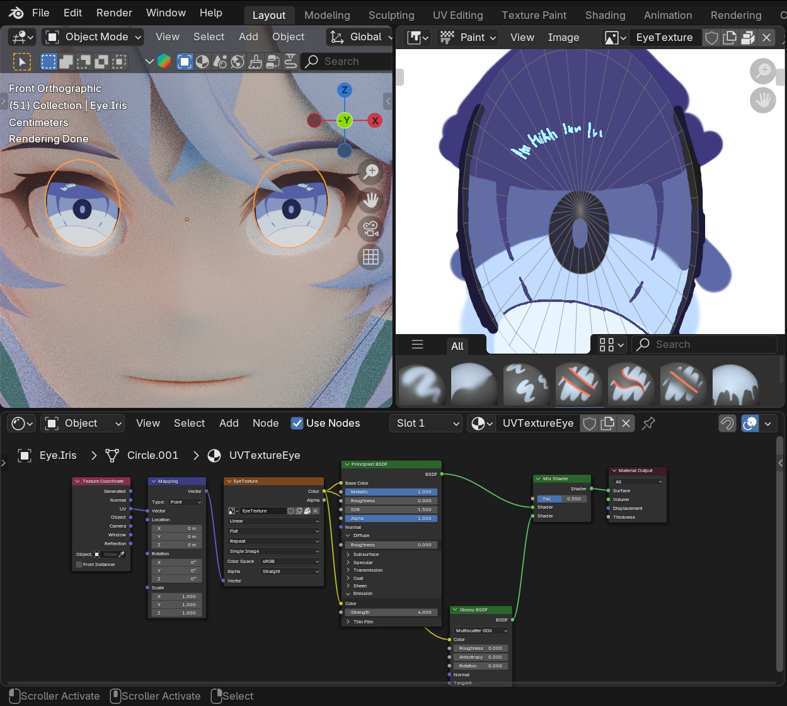
Task: Click Circle.001 in node editor breadcrumb
Action: [152, 455]
